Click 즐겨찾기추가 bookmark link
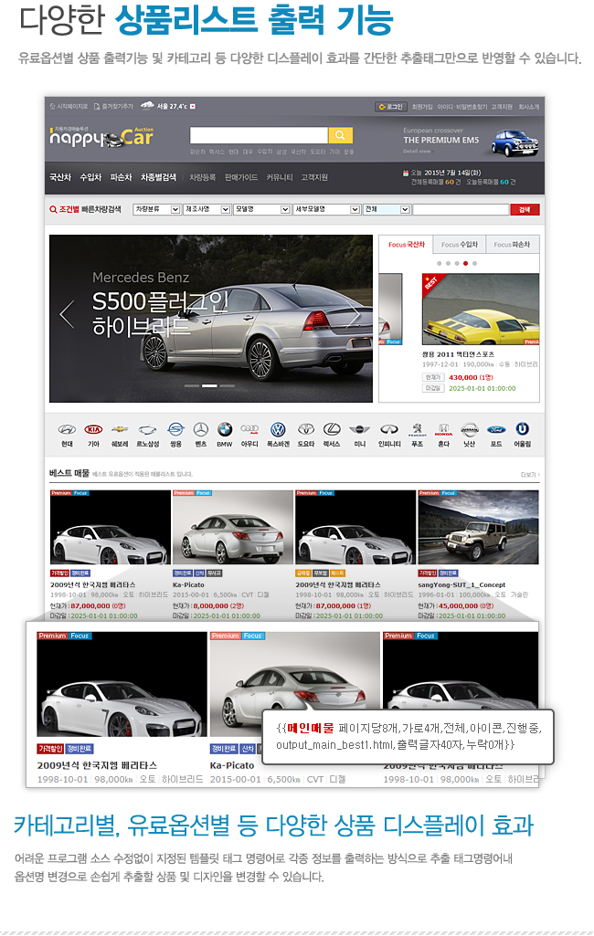Screen dimensions: 594x936 pyautogui.click(x=113, y=106)
